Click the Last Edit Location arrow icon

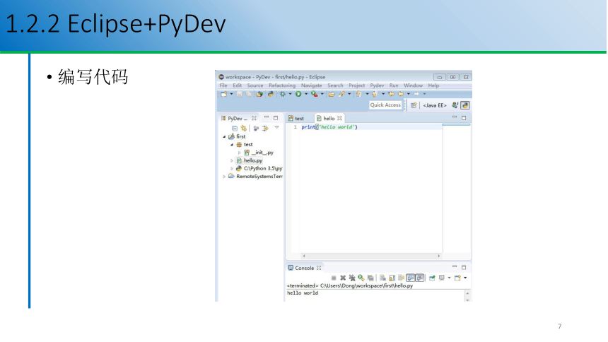click(x=391, y=94)
